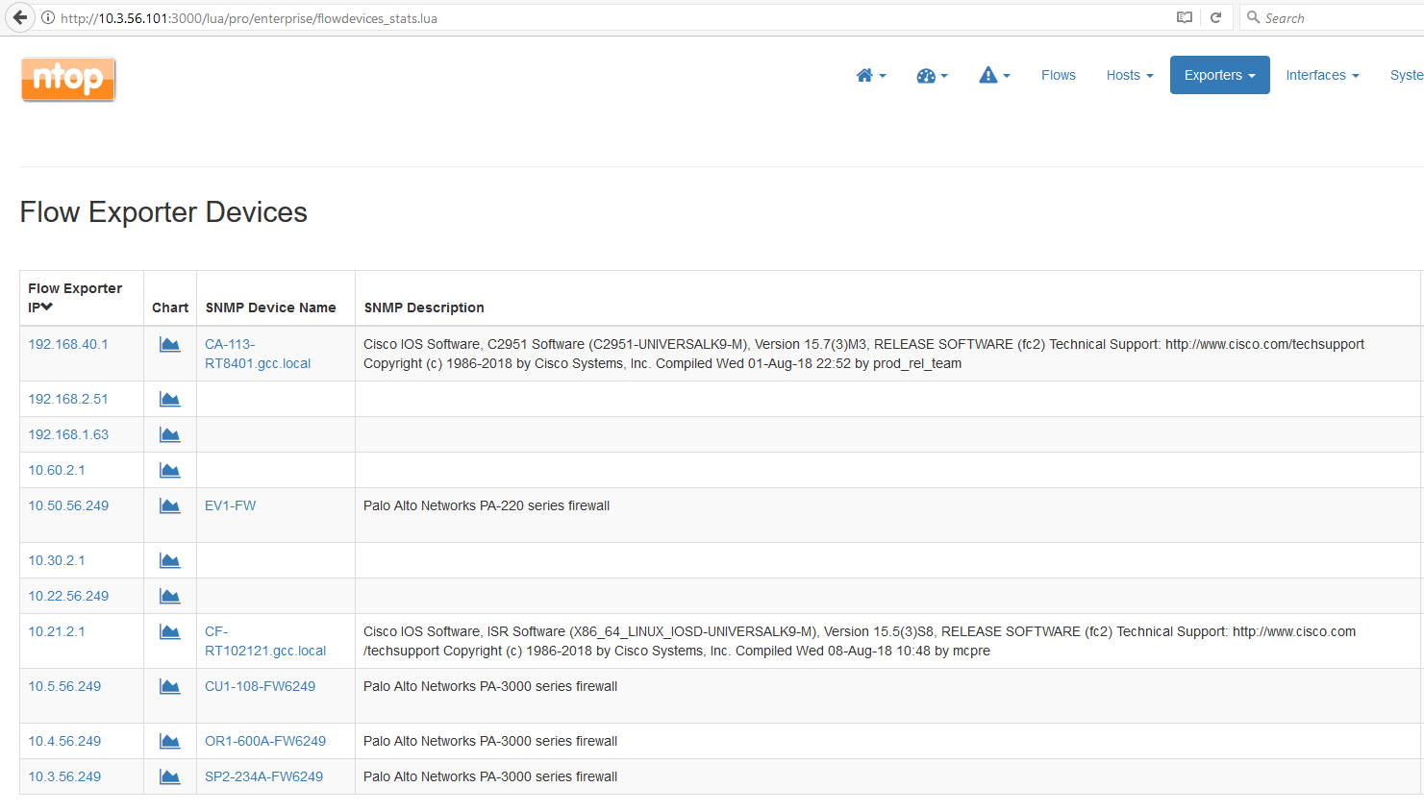The height and width of the screenshot is (812, 1424).
Task: Switch to the Flows page
Action: [x=1058, y=75]
